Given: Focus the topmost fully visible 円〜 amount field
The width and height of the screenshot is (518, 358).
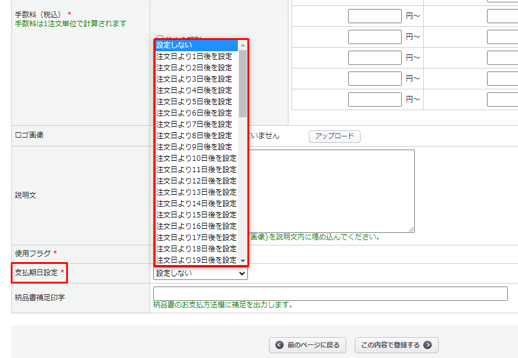Looking at the screenshot, I should [x=374, y=16].
